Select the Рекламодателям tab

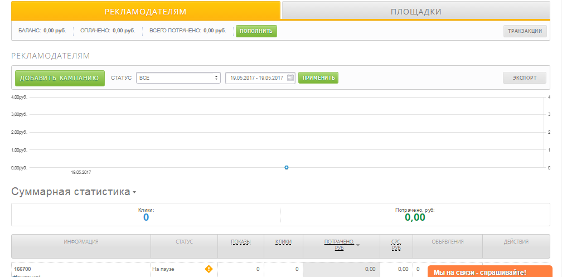(146, 11)
